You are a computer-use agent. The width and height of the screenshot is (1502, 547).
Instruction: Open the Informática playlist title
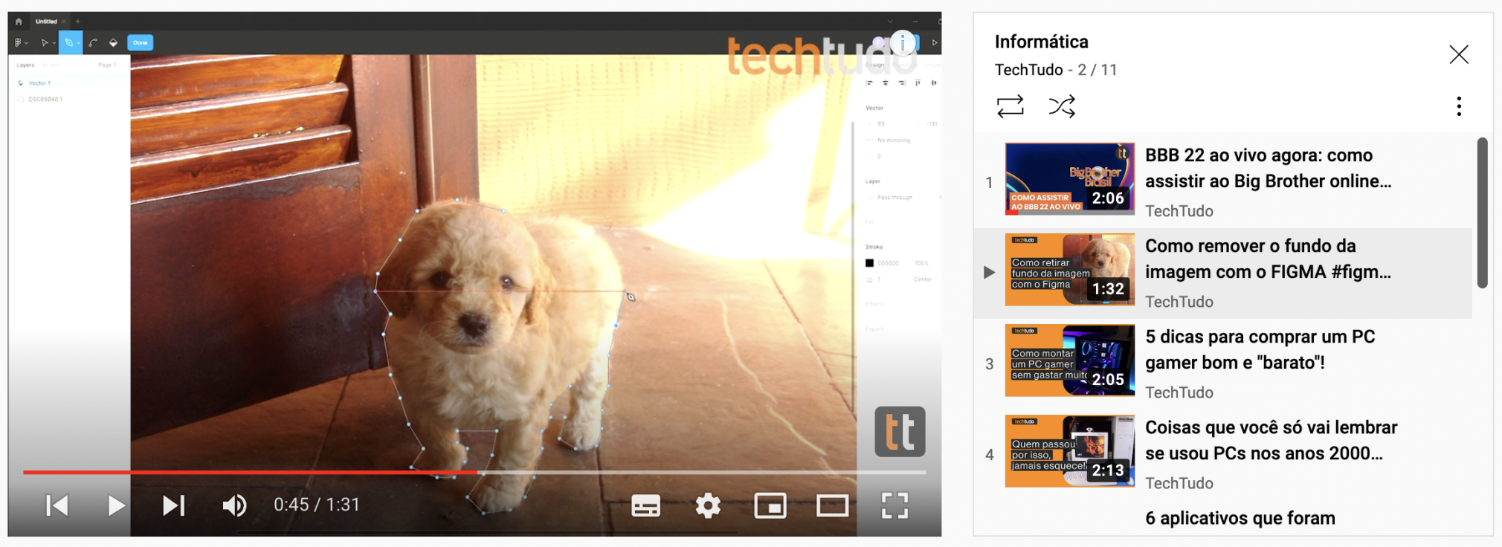[x=1041, y=42]
